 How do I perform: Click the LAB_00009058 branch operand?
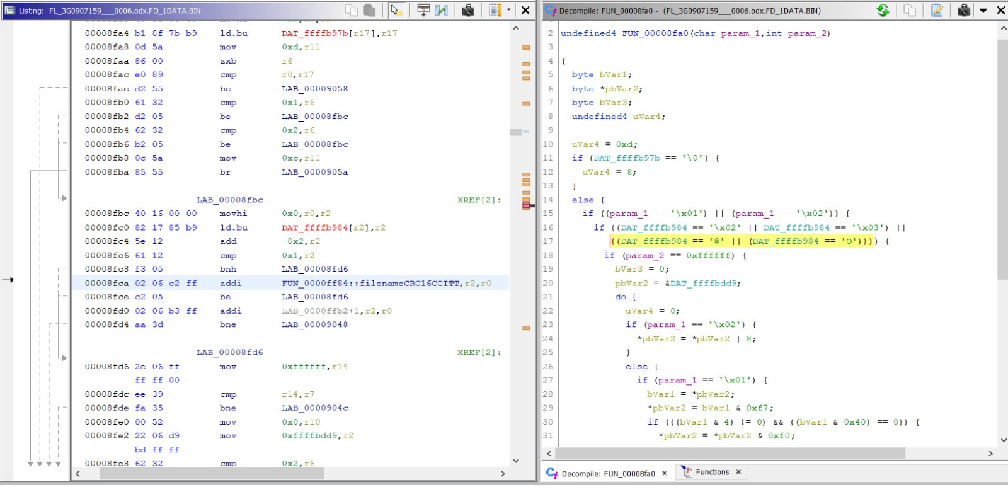click(315, 89)
